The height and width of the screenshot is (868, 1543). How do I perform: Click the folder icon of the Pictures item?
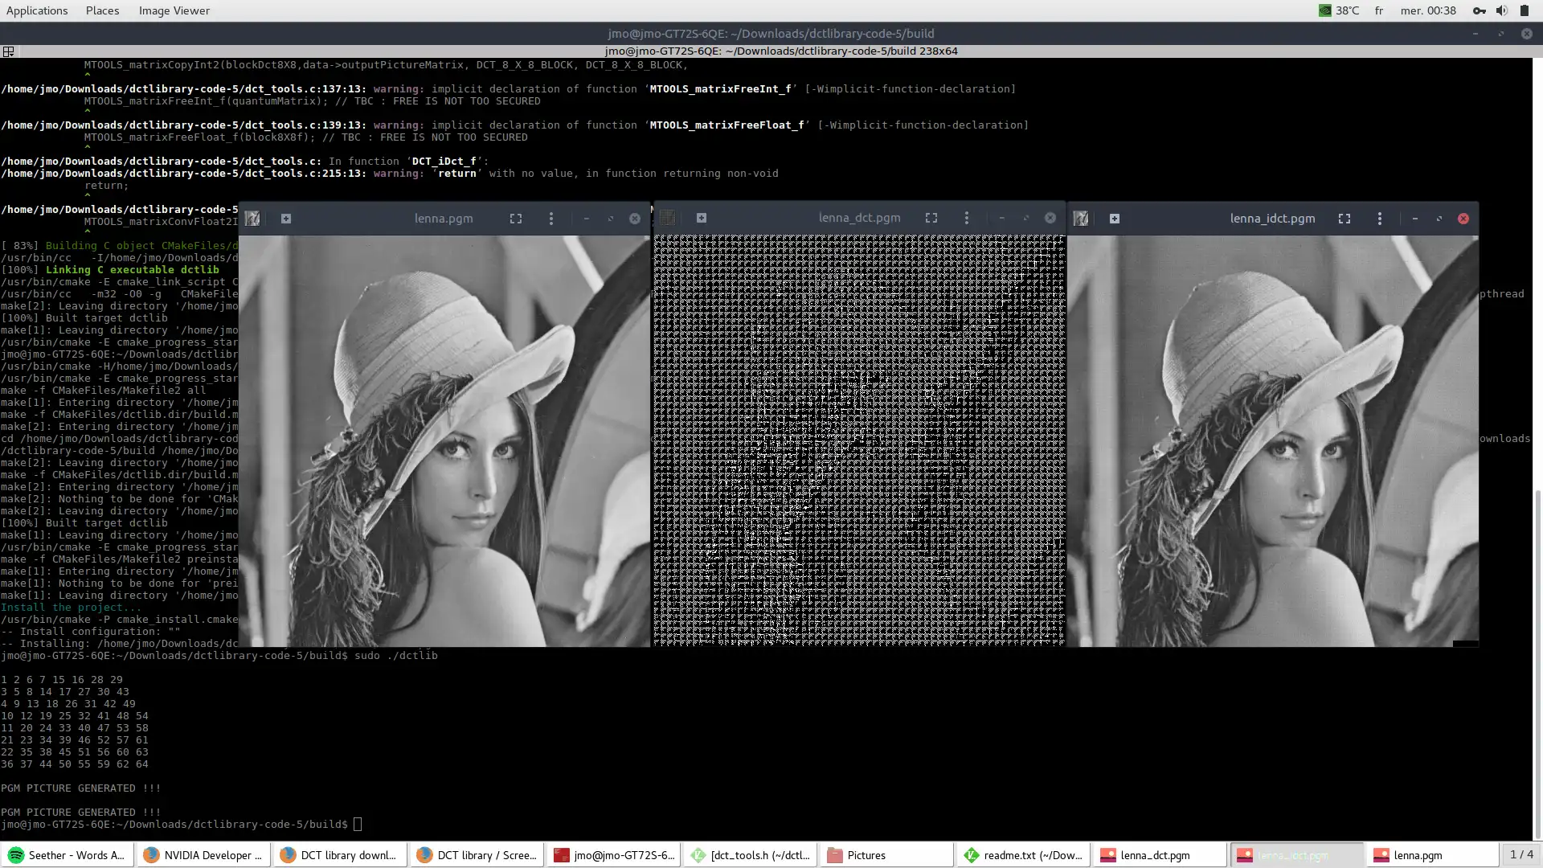click(835, 855)
